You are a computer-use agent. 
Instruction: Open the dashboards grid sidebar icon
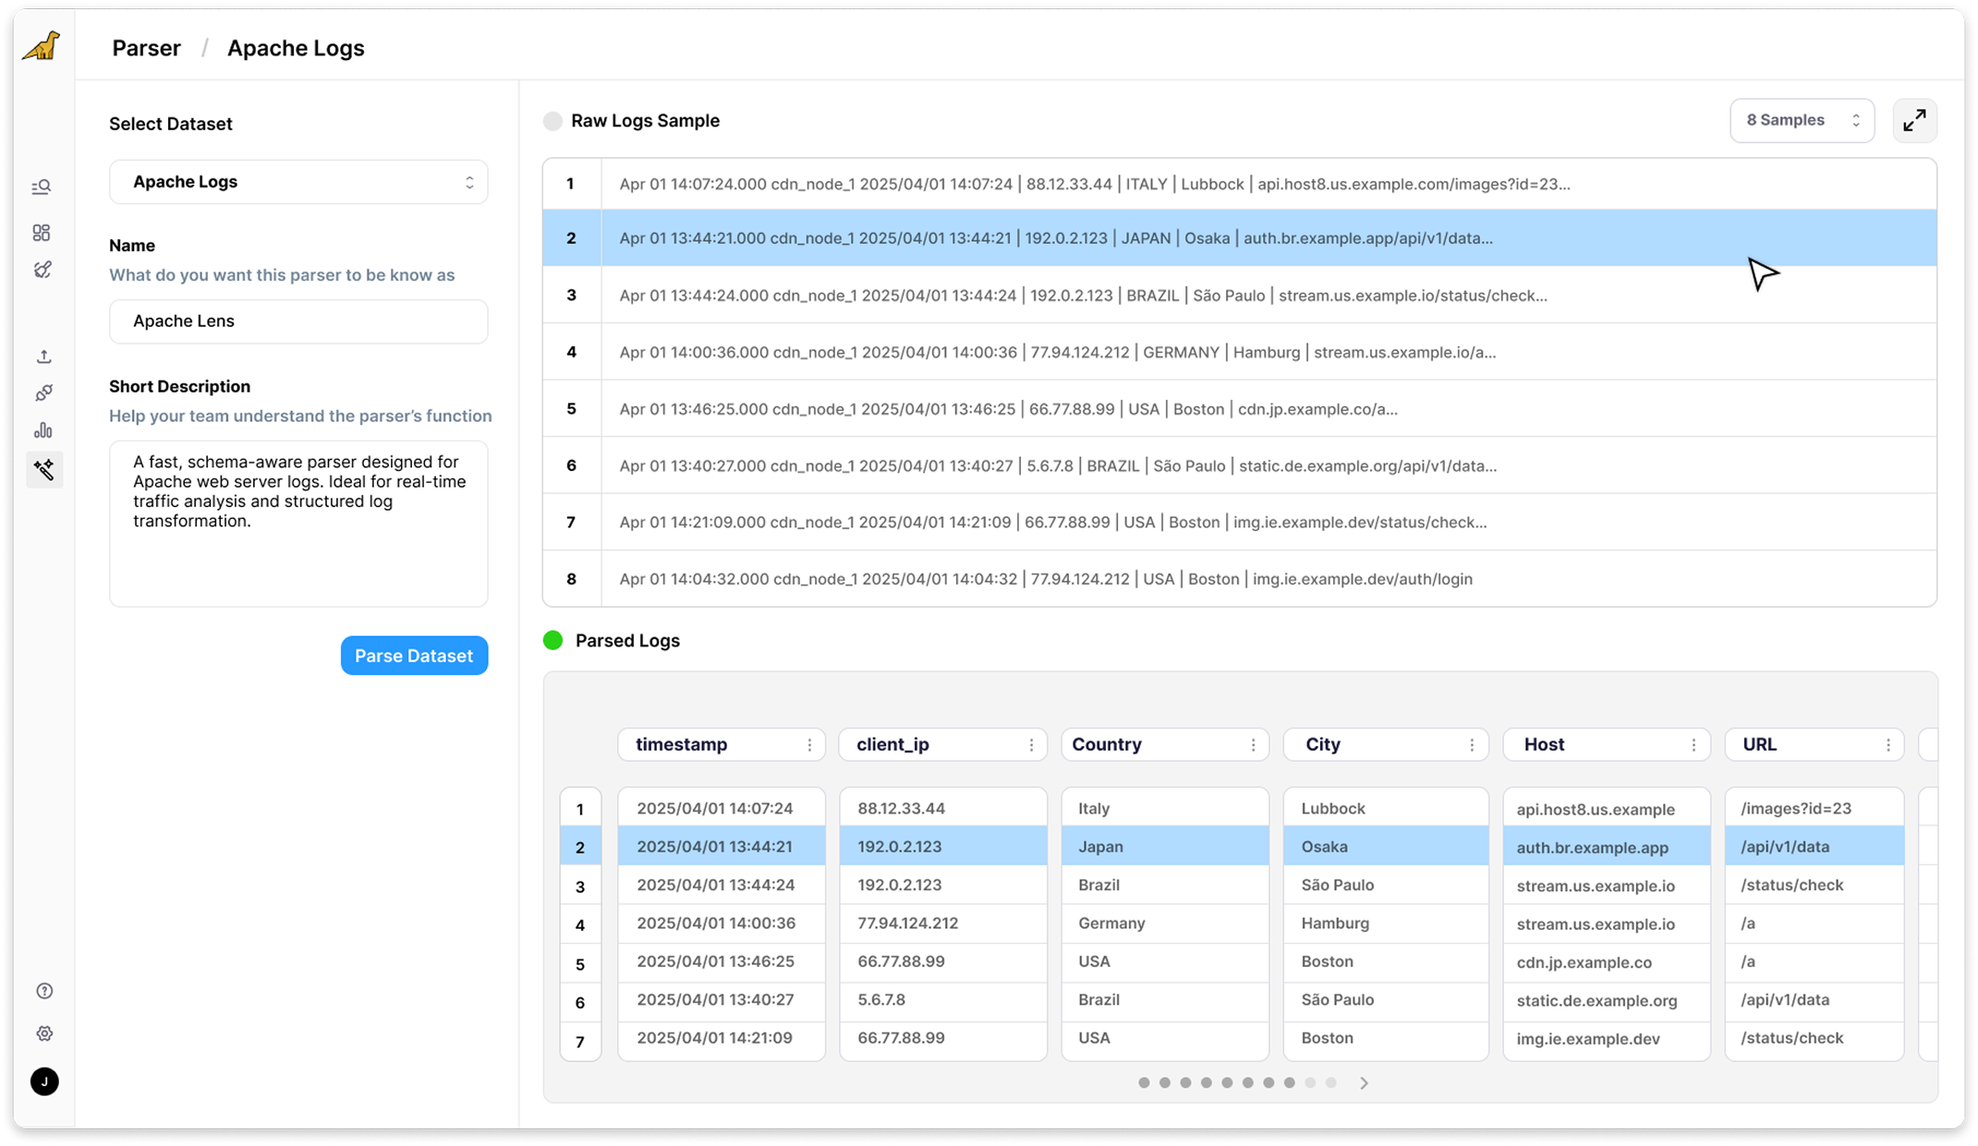click(x=42, y=233)
